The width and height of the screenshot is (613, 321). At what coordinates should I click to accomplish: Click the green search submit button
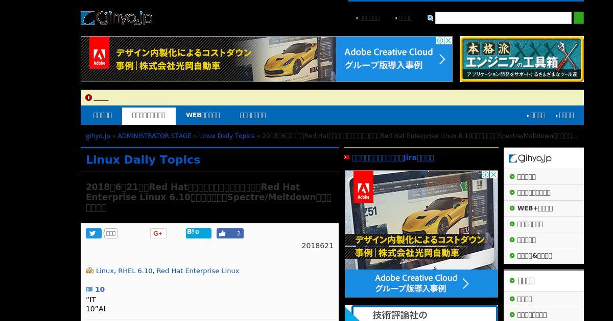click(x=579, y=18)
